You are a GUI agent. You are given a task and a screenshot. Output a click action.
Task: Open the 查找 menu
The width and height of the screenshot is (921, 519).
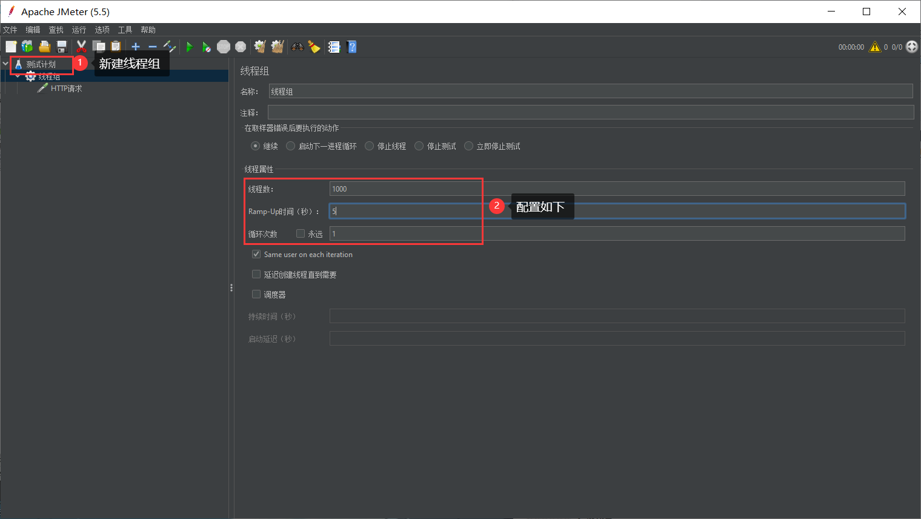pyautogui.click(x=56, y=30)
